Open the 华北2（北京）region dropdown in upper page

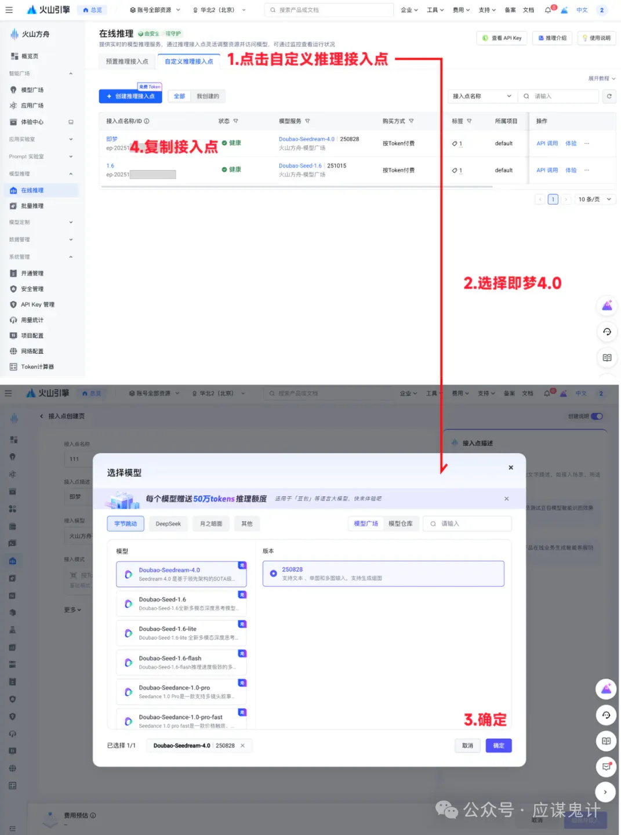click(x=219, y=10)
